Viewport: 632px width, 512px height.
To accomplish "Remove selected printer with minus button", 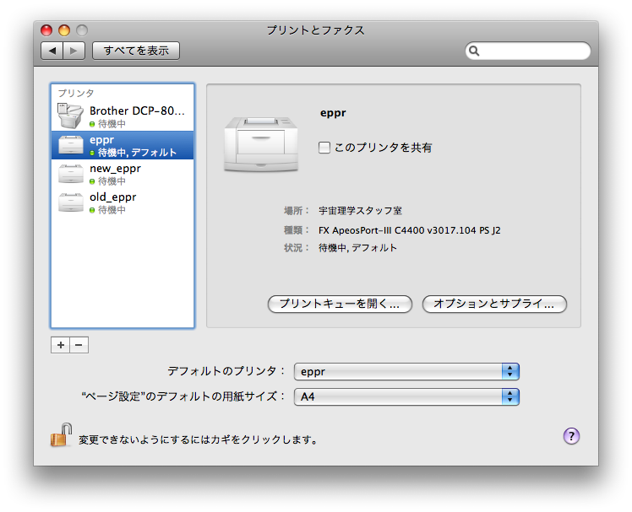I will click(x=79, y=345).
